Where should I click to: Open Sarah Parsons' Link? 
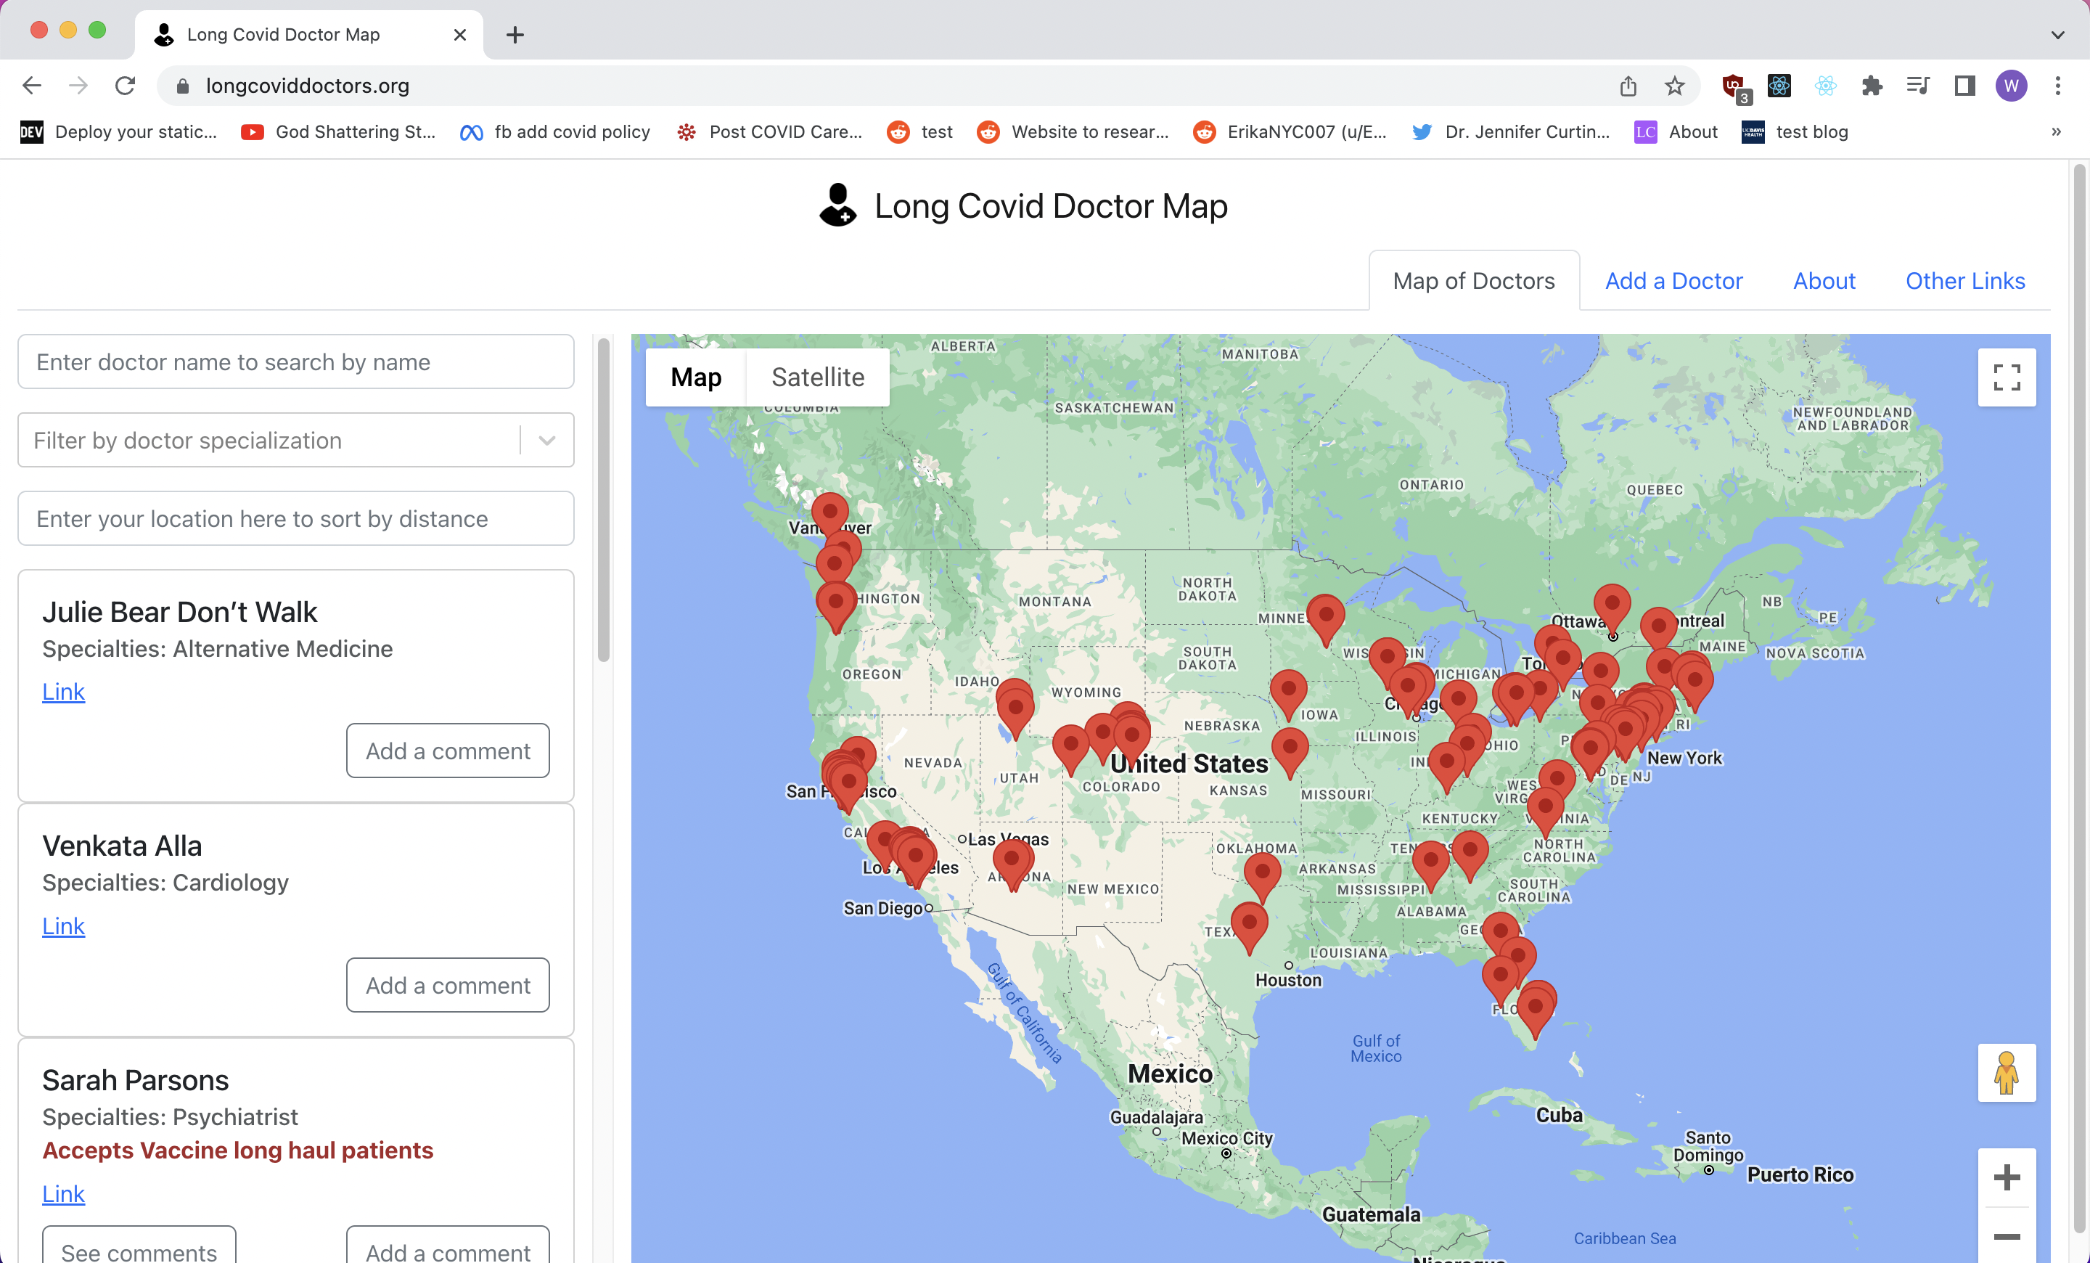coord(64,1194)
